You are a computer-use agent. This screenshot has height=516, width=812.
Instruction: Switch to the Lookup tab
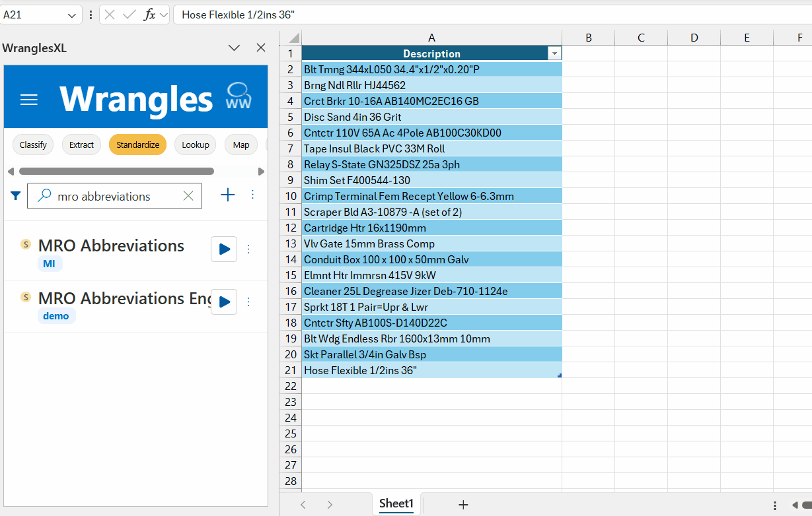pyautogui.click(x=196, y=145)
